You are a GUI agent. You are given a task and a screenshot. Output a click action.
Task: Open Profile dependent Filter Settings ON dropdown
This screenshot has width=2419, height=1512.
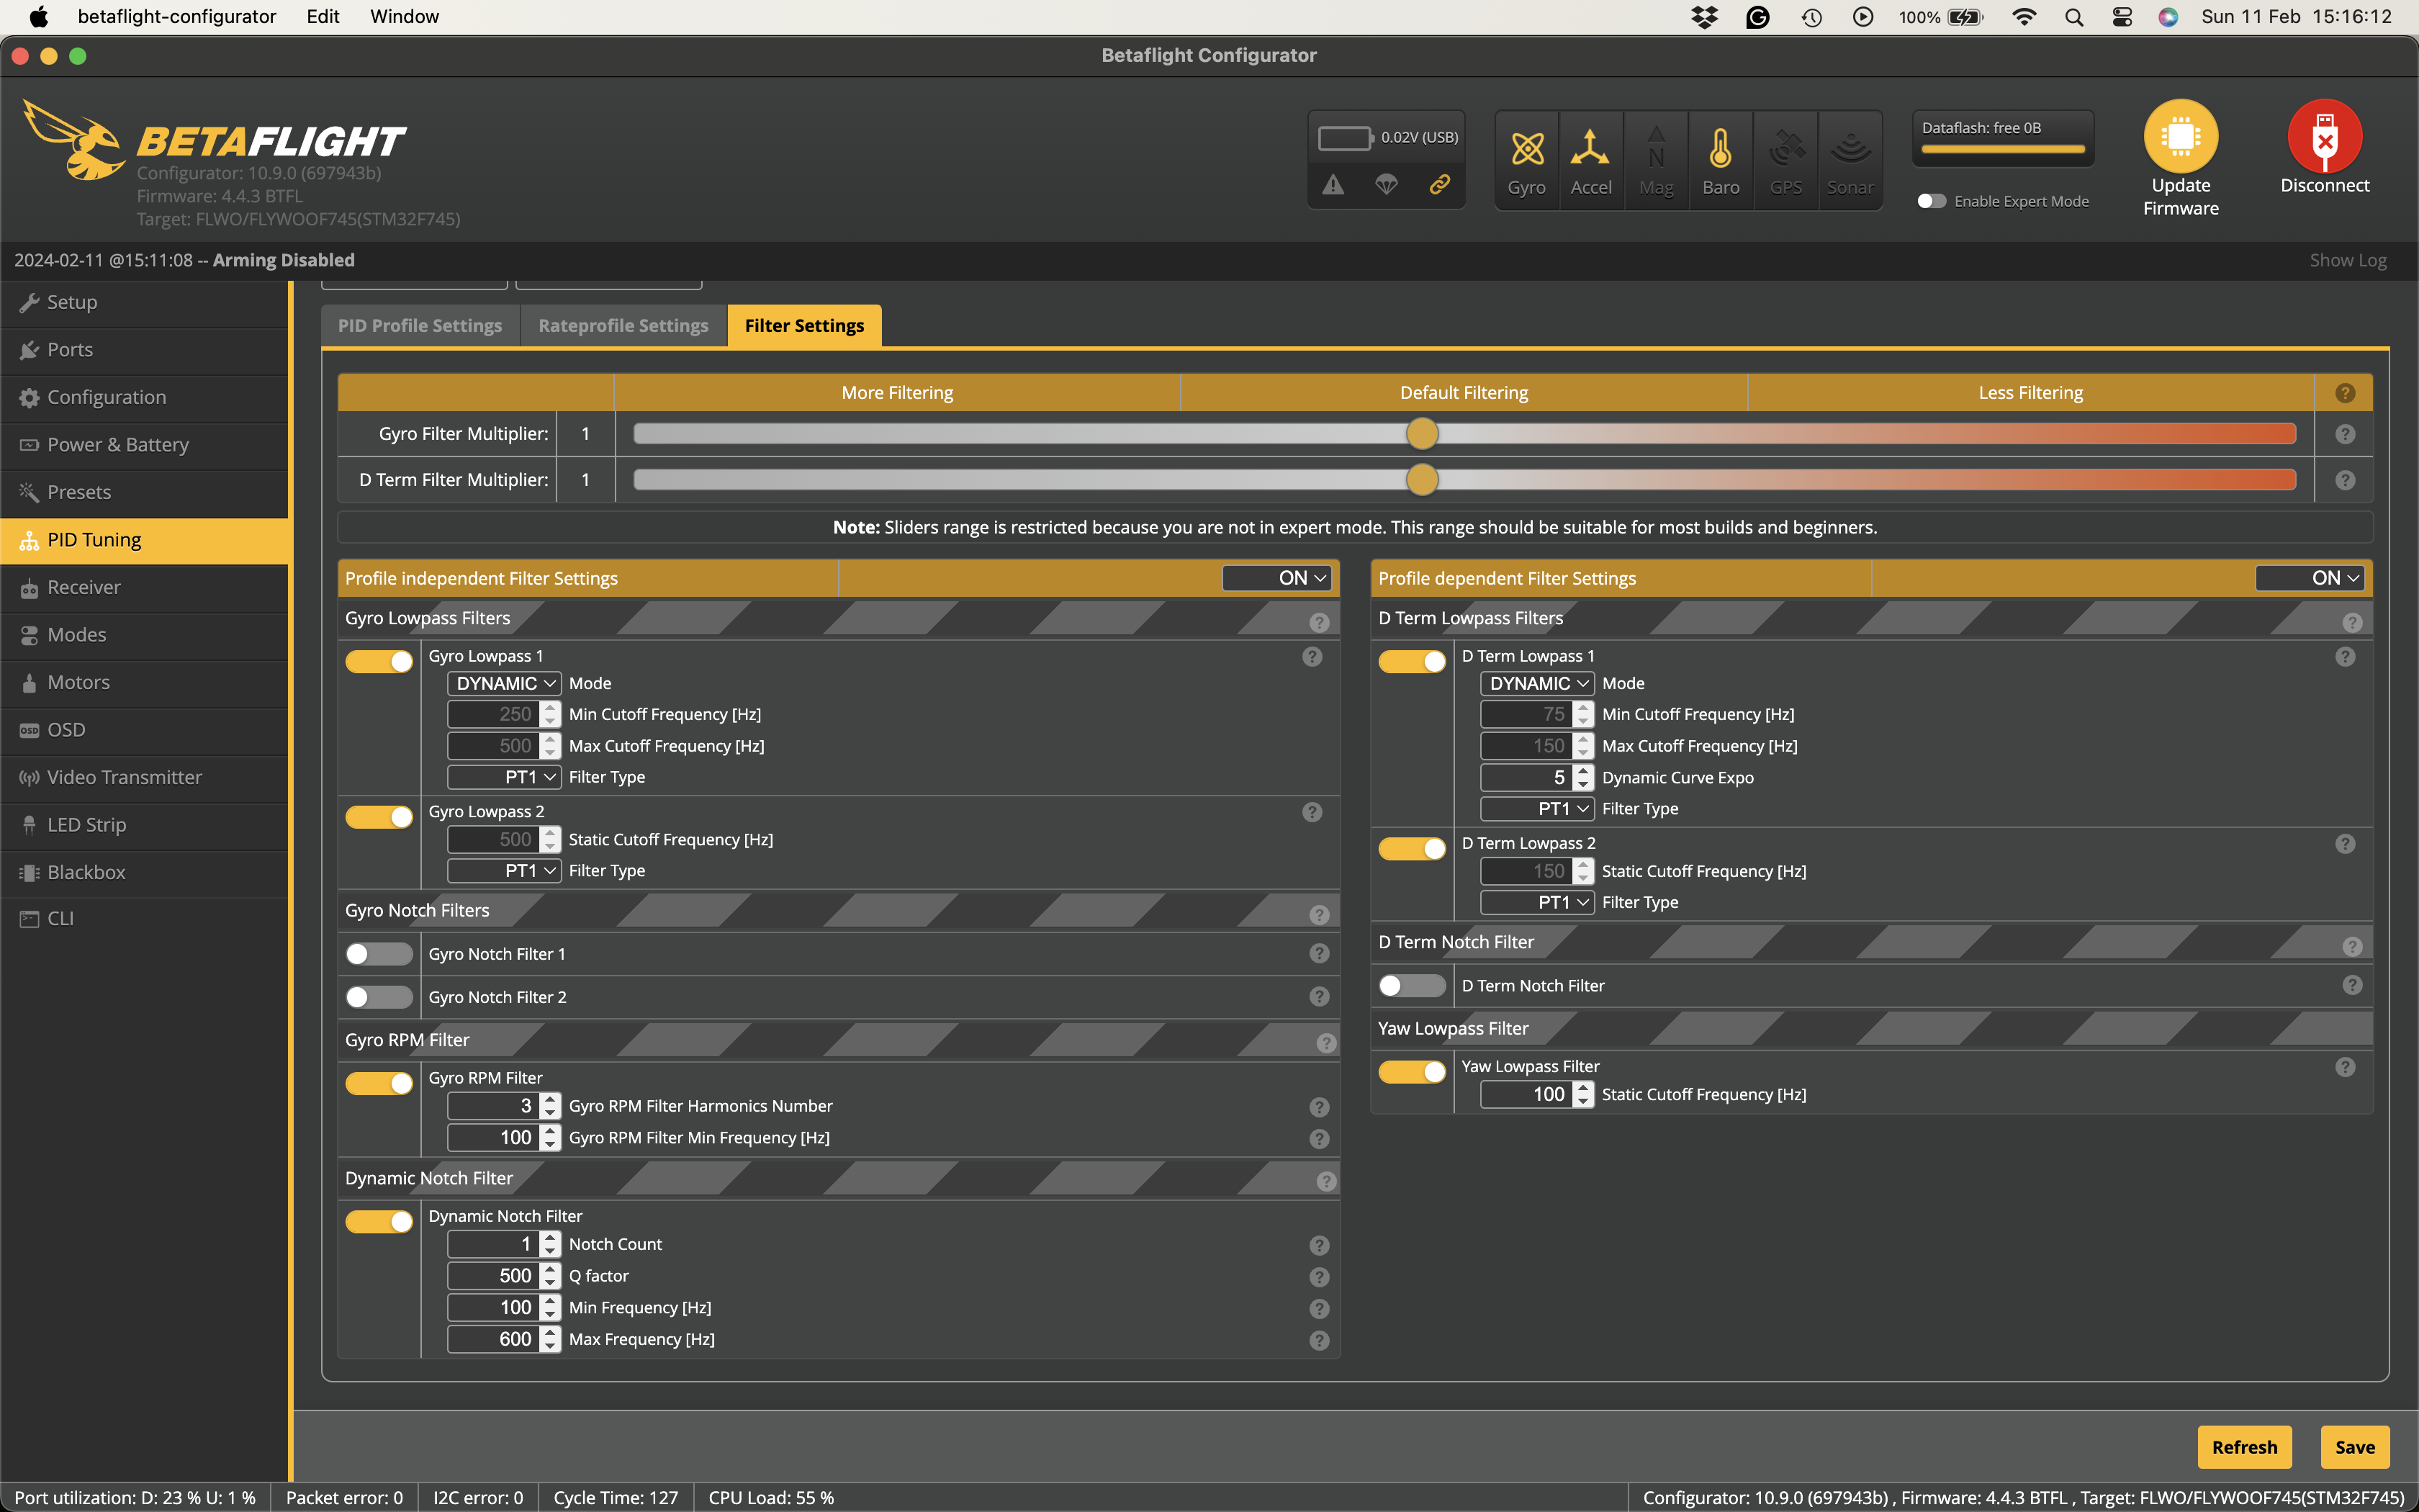(2312, 578)
